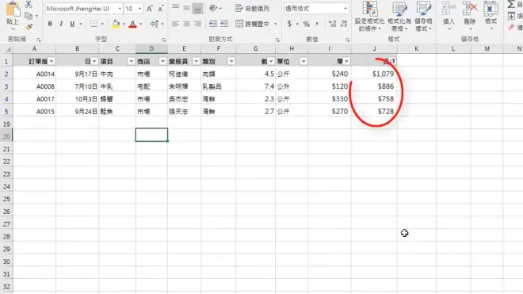
Task: Click cell containing $330
Action: click(330, 99)
